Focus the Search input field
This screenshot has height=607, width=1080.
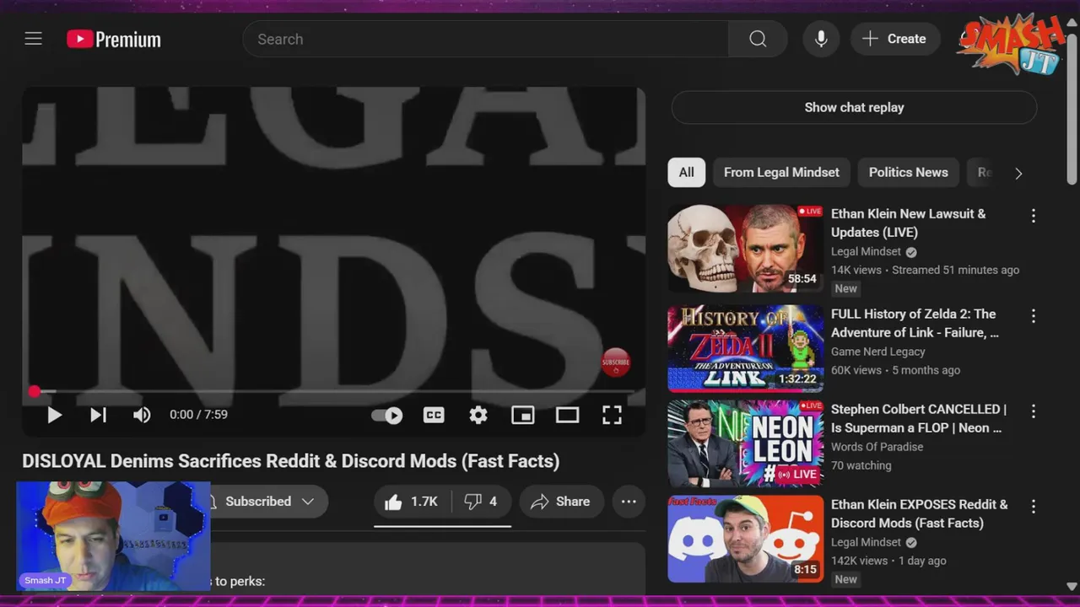point(485,39)
